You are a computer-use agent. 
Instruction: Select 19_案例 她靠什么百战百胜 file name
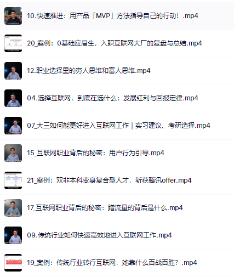click(x=112, y=263)
